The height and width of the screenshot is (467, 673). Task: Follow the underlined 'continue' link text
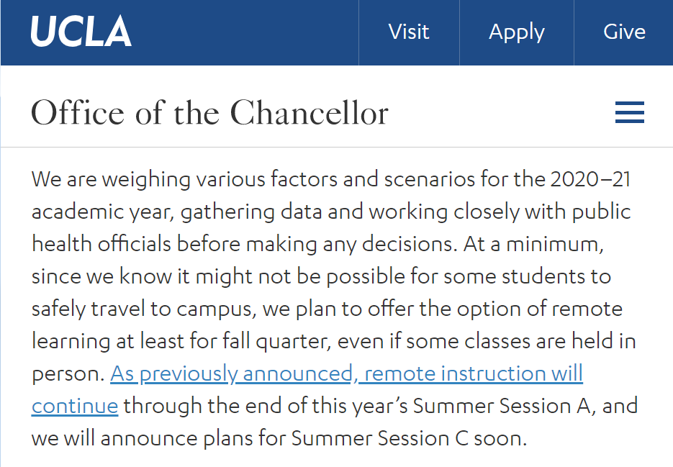tap(75, 406)
